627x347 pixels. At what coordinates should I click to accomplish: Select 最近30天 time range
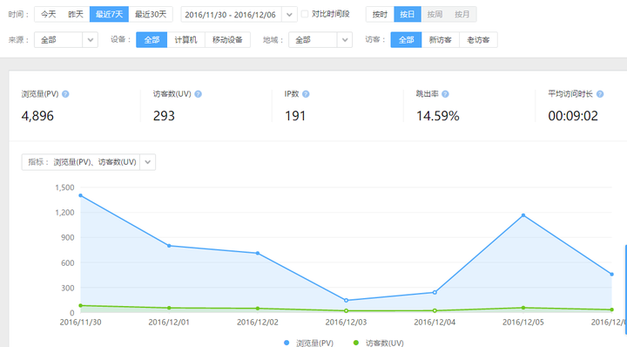[x=151, y=15]
